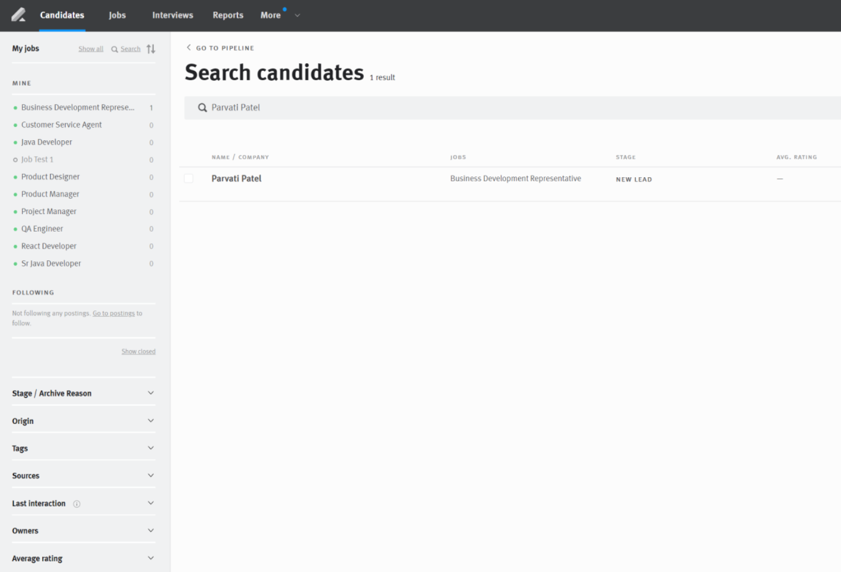Switch to the Jobs tab
Image resolution: width=841 pixels, height=572 pixels.
point(117,15)
